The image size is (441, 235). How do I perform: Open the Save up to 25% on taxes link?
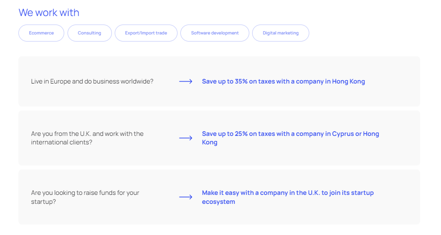click(290, 134)
